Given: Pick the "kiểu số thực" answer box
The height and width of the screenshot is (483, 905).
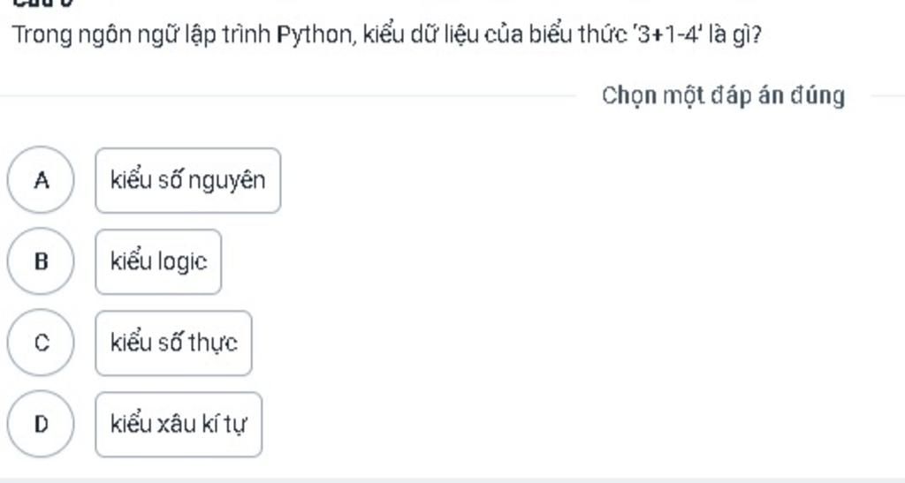Looking at the screenshot, I should tap(173, 343).
